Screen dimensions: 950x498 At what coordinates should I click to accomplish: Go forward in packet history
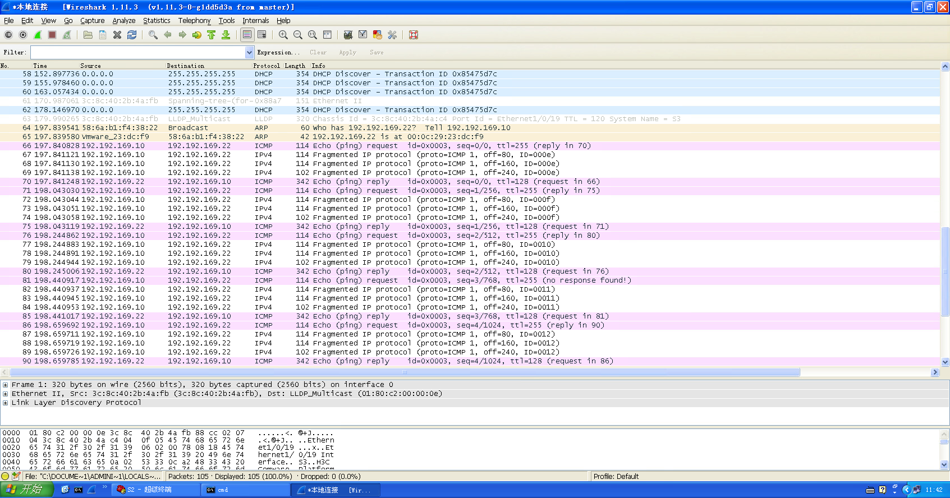tap(182, 35)
